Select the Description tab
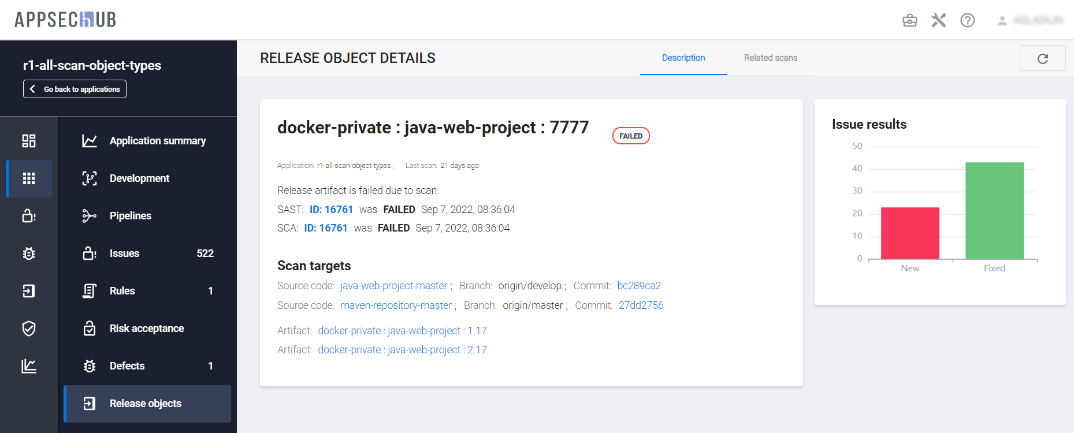 (683, 58)
